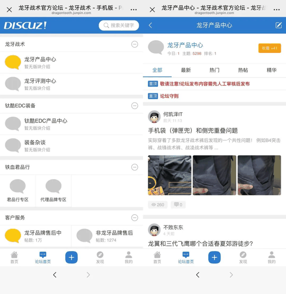286x294 pixels.
Task: Select the 热门 tab
Action: [x=214, y=71]
